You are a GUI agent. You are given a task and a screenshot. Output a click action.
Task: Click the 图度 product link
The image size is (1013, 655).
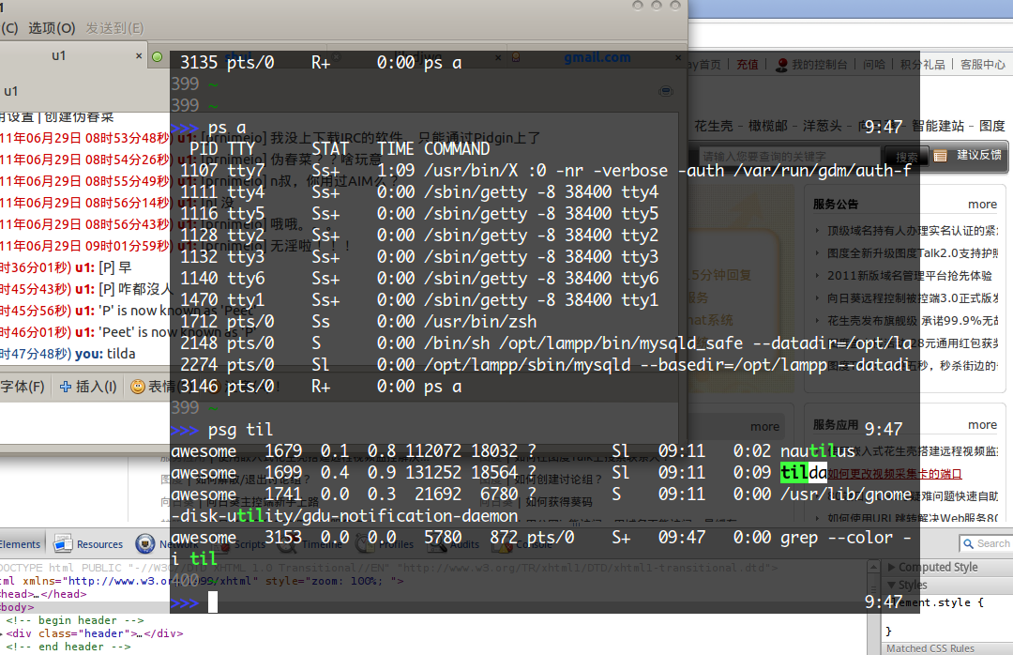point(992,126)
